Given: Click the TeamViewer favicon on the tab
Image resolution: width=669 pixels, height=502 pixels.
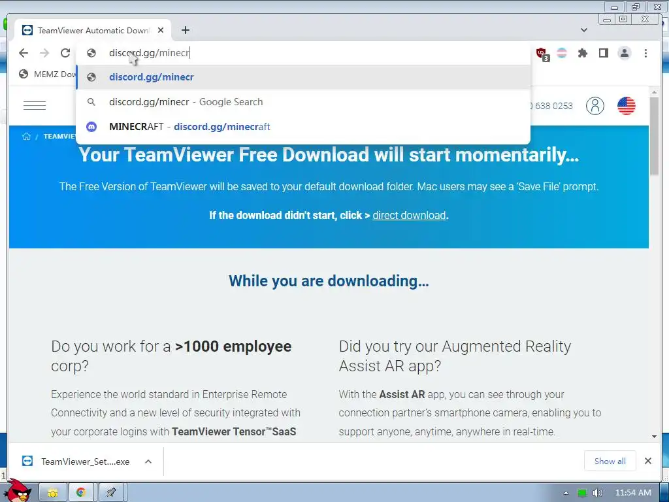Looking at the screenshot, I should pyautogui.click(x=27, y=30).
